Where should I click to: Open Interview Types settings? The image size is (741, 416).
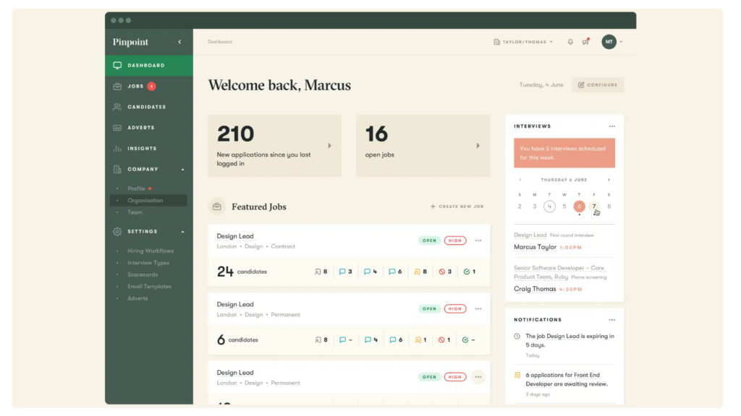[148, 263]
